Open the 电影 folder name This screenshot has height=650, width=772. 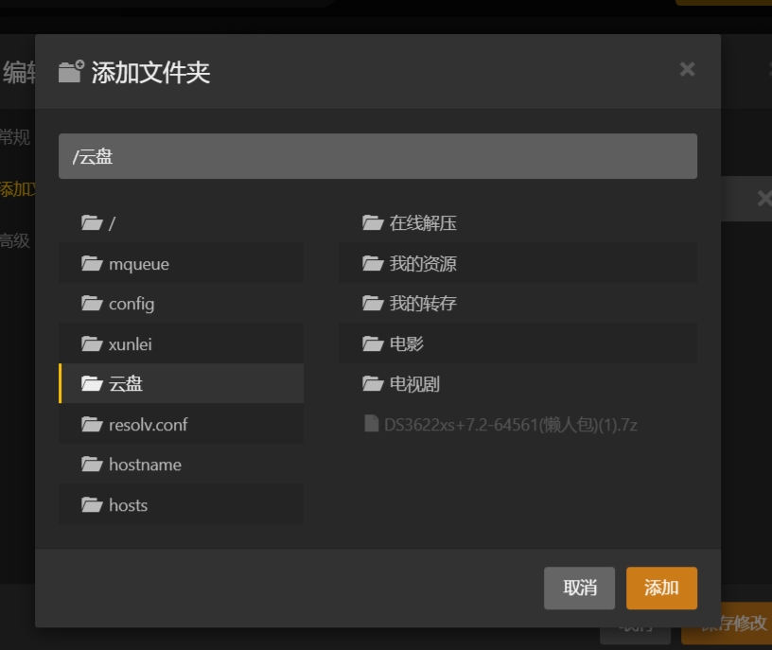[407, 343]
